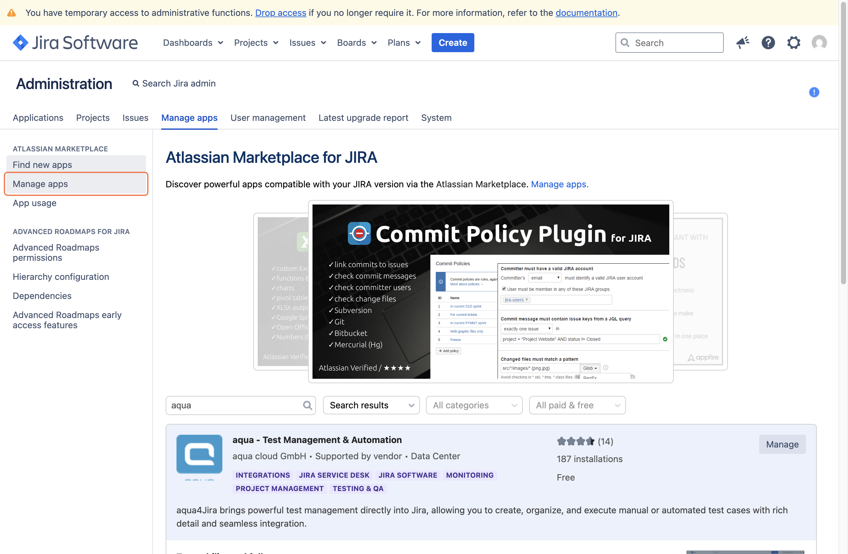Open the settings gear icon
This screenshot has width=848, height=554.
(794, 43)
